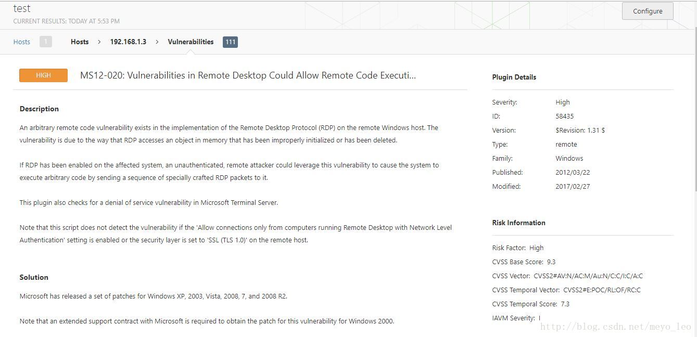Viewport: 697px width, 337px height.
Task: Select the plugin ID 58435
Action: pyautogui.click(x=565, y=116)
